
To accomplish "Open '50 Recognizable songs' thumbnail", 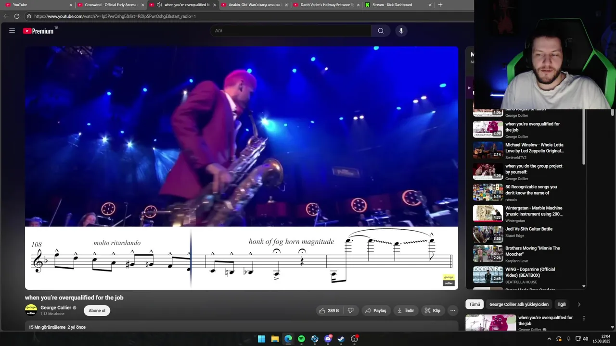I will 488,192.
